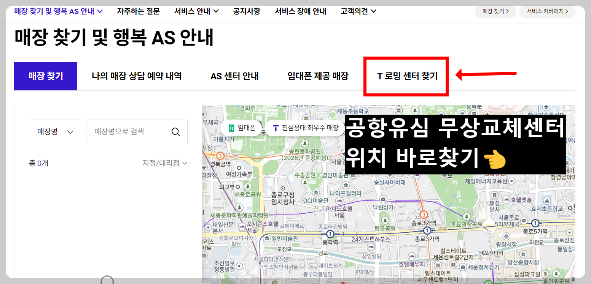The width and height of the screenshot is (591, 284).
Task: Click the 나이프갤러리 map label
Action: pyautogui.click(x=346, y=193)
